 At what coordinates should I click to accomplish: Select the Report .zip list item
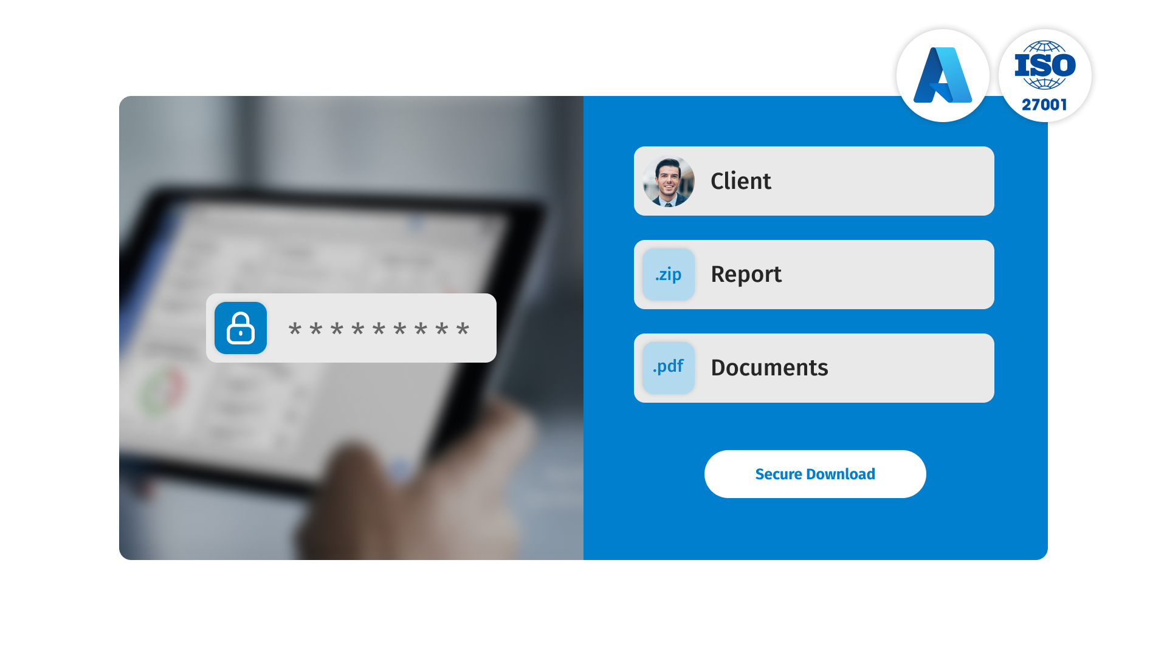pos(814,274)
